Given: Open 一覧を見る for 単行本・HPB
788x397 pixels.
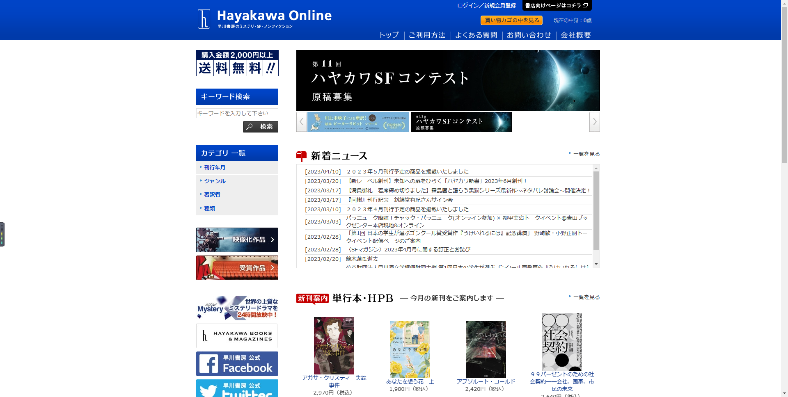Looking at the screenshot, I should coord(586,297).
